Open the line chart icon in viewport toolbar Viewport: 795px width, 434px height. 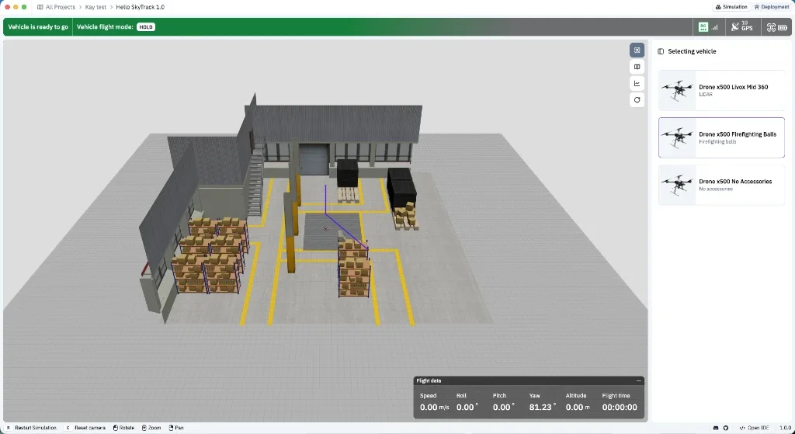(x=637, y=83)
